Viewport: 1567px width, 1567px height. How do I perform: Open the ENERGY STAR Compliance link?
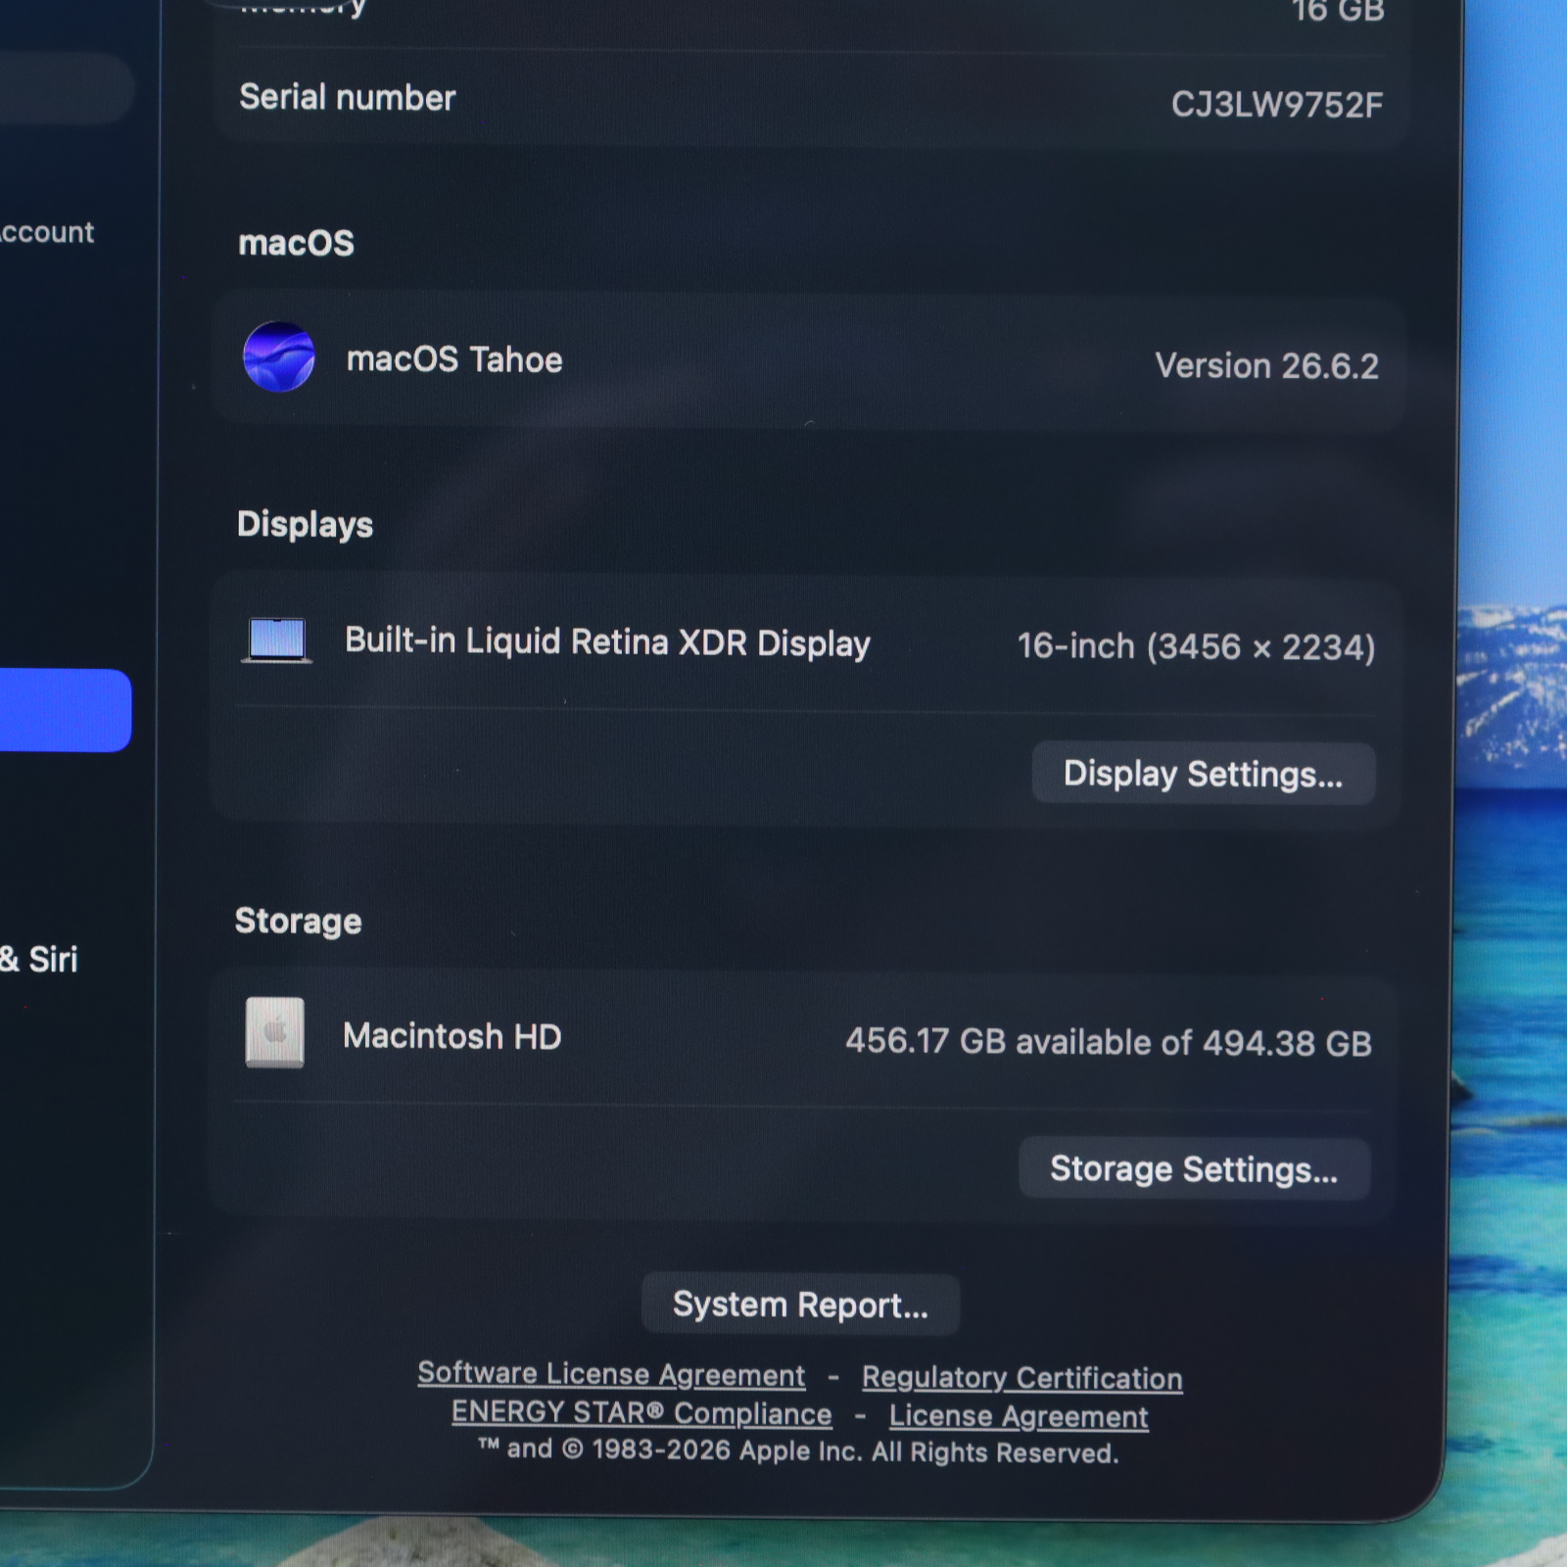[641, 1413]
